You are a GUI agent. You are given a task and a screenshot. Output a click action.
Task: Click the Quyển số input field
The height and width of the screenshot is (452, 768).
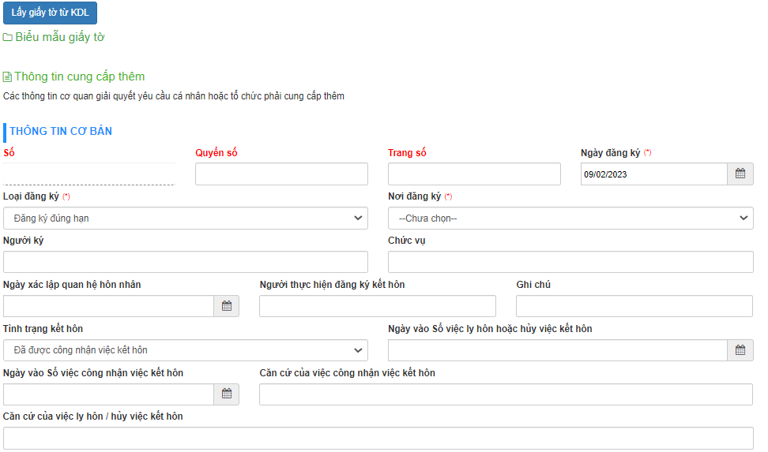[281, 174]
